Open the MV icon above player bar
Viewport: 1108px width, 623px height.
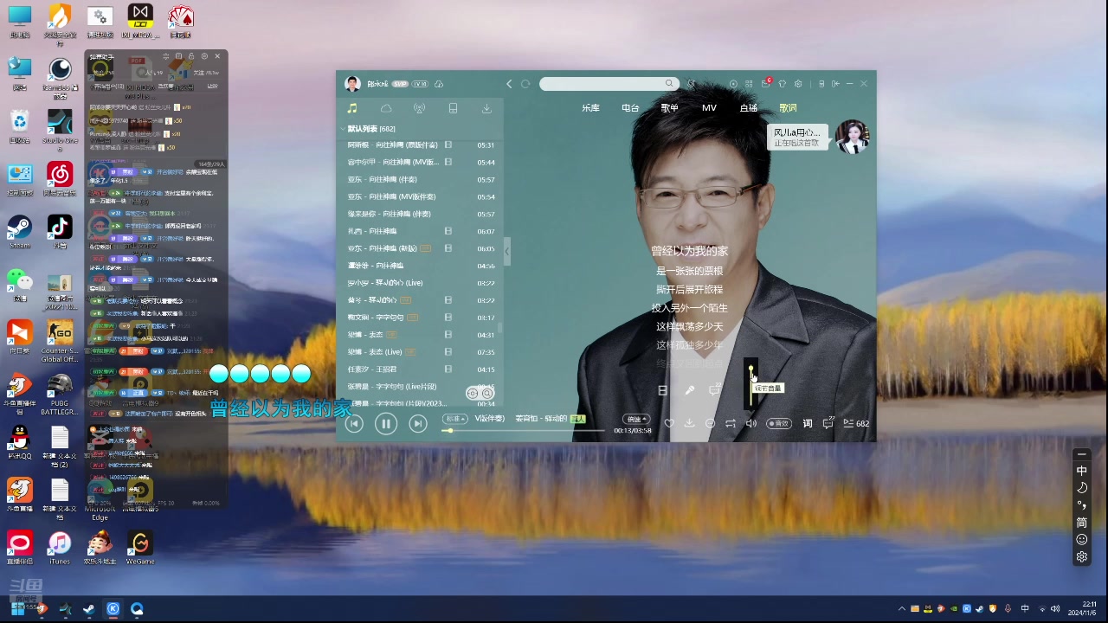click(662, 390)
